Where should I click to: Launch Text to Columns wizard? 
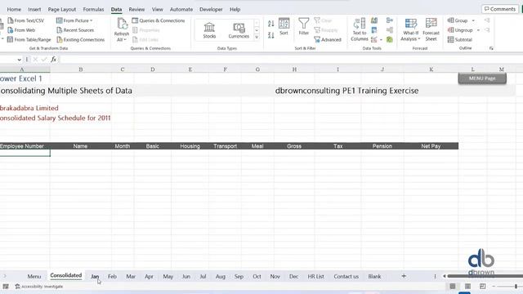(360, 29)
